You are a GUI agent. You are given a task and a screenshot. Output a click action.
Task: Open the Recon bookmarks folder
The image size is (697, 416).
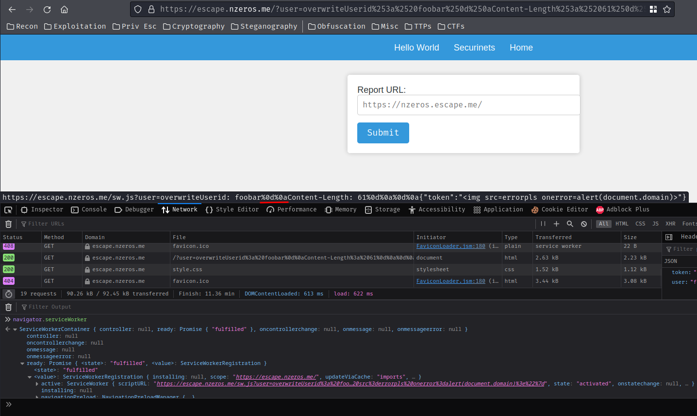pos(22,26)
